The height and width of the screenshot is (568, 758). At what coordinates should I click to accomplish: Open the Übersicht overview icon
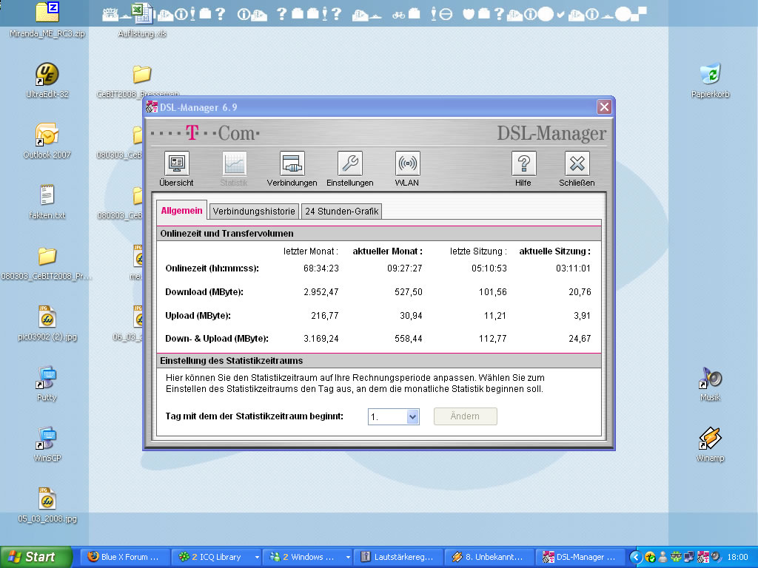point(176,163)
